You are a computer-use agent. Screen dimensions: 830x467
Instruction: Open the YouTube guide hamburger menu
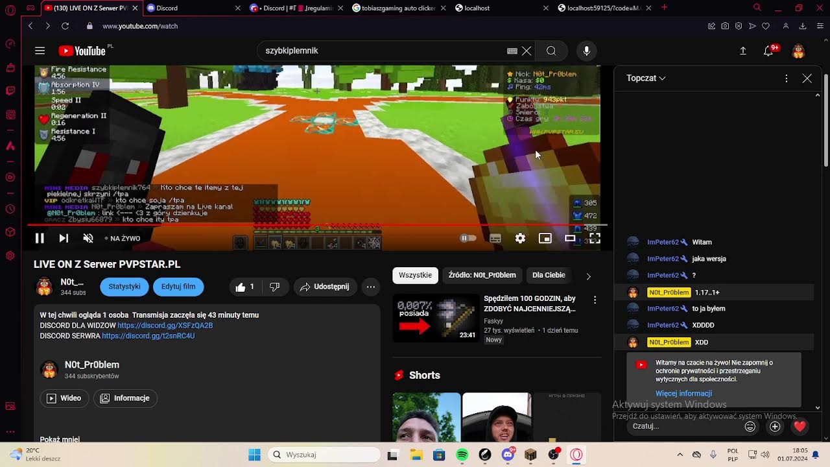(40, 51)
